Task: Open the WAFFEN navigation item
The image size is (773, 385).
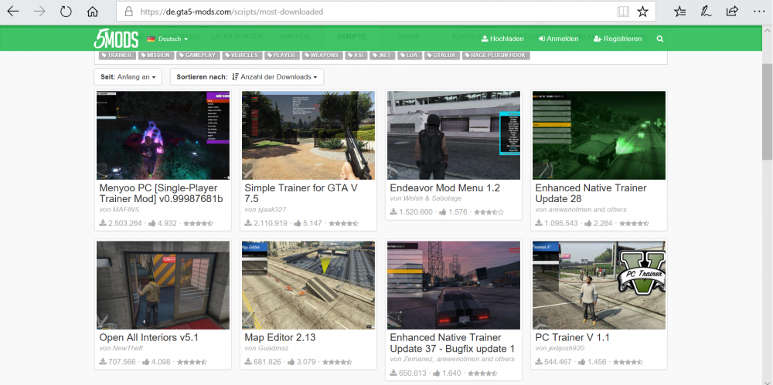Action: (295, 37)
